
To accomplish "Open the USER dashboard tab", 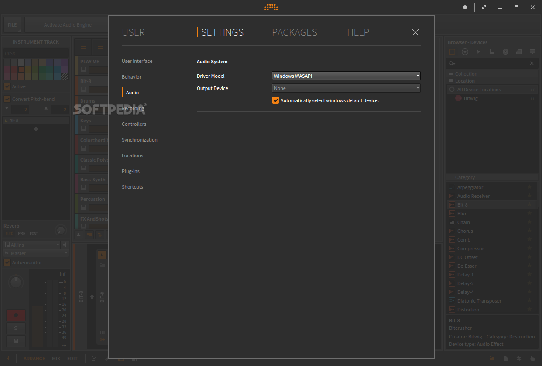I will coord(133,32).
